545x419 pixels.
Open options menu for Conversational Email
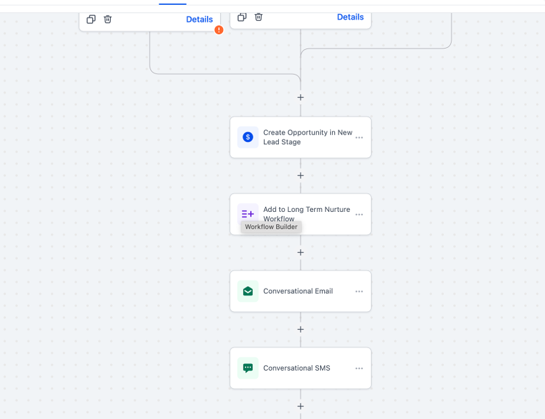(359, 292)
